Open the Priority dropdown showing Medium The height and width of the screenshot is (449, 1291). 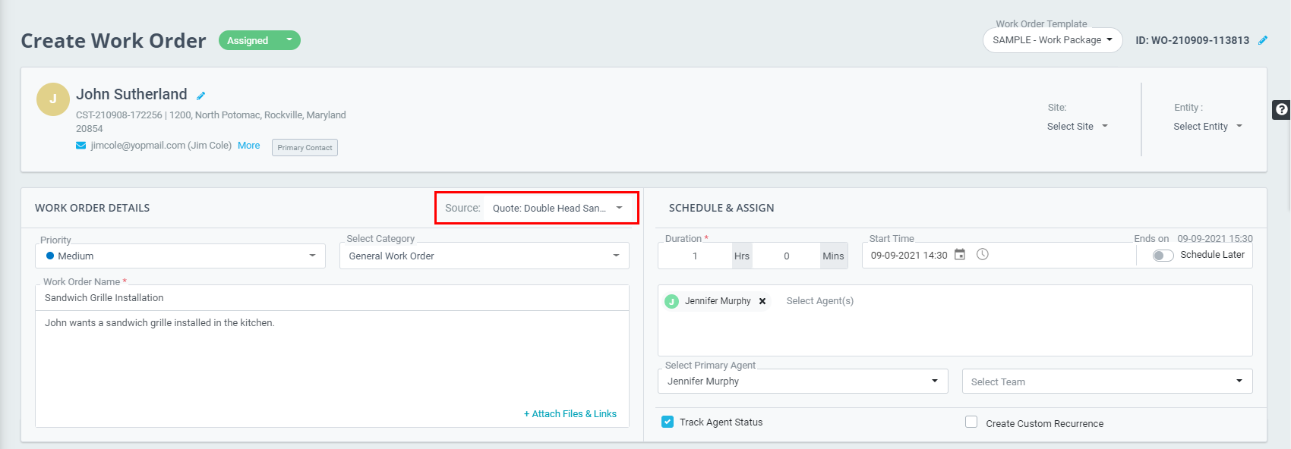pyautogui.click(x=181, y=256)
